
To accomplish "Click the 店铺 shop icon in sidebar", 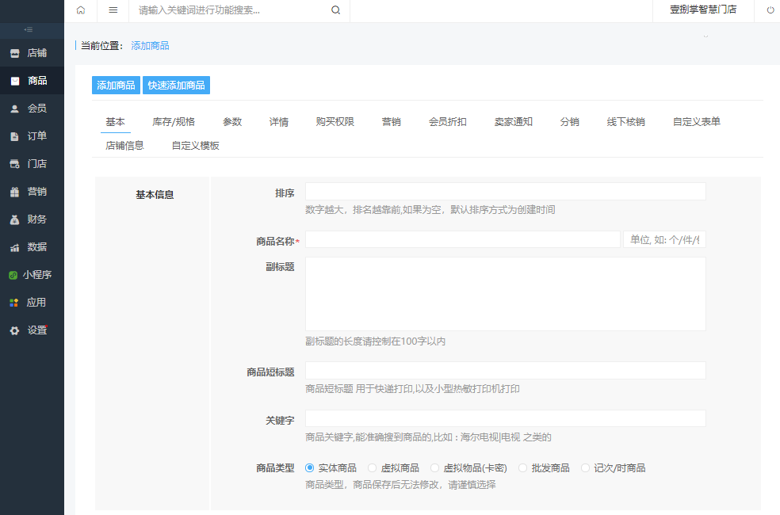I will 15,53.
